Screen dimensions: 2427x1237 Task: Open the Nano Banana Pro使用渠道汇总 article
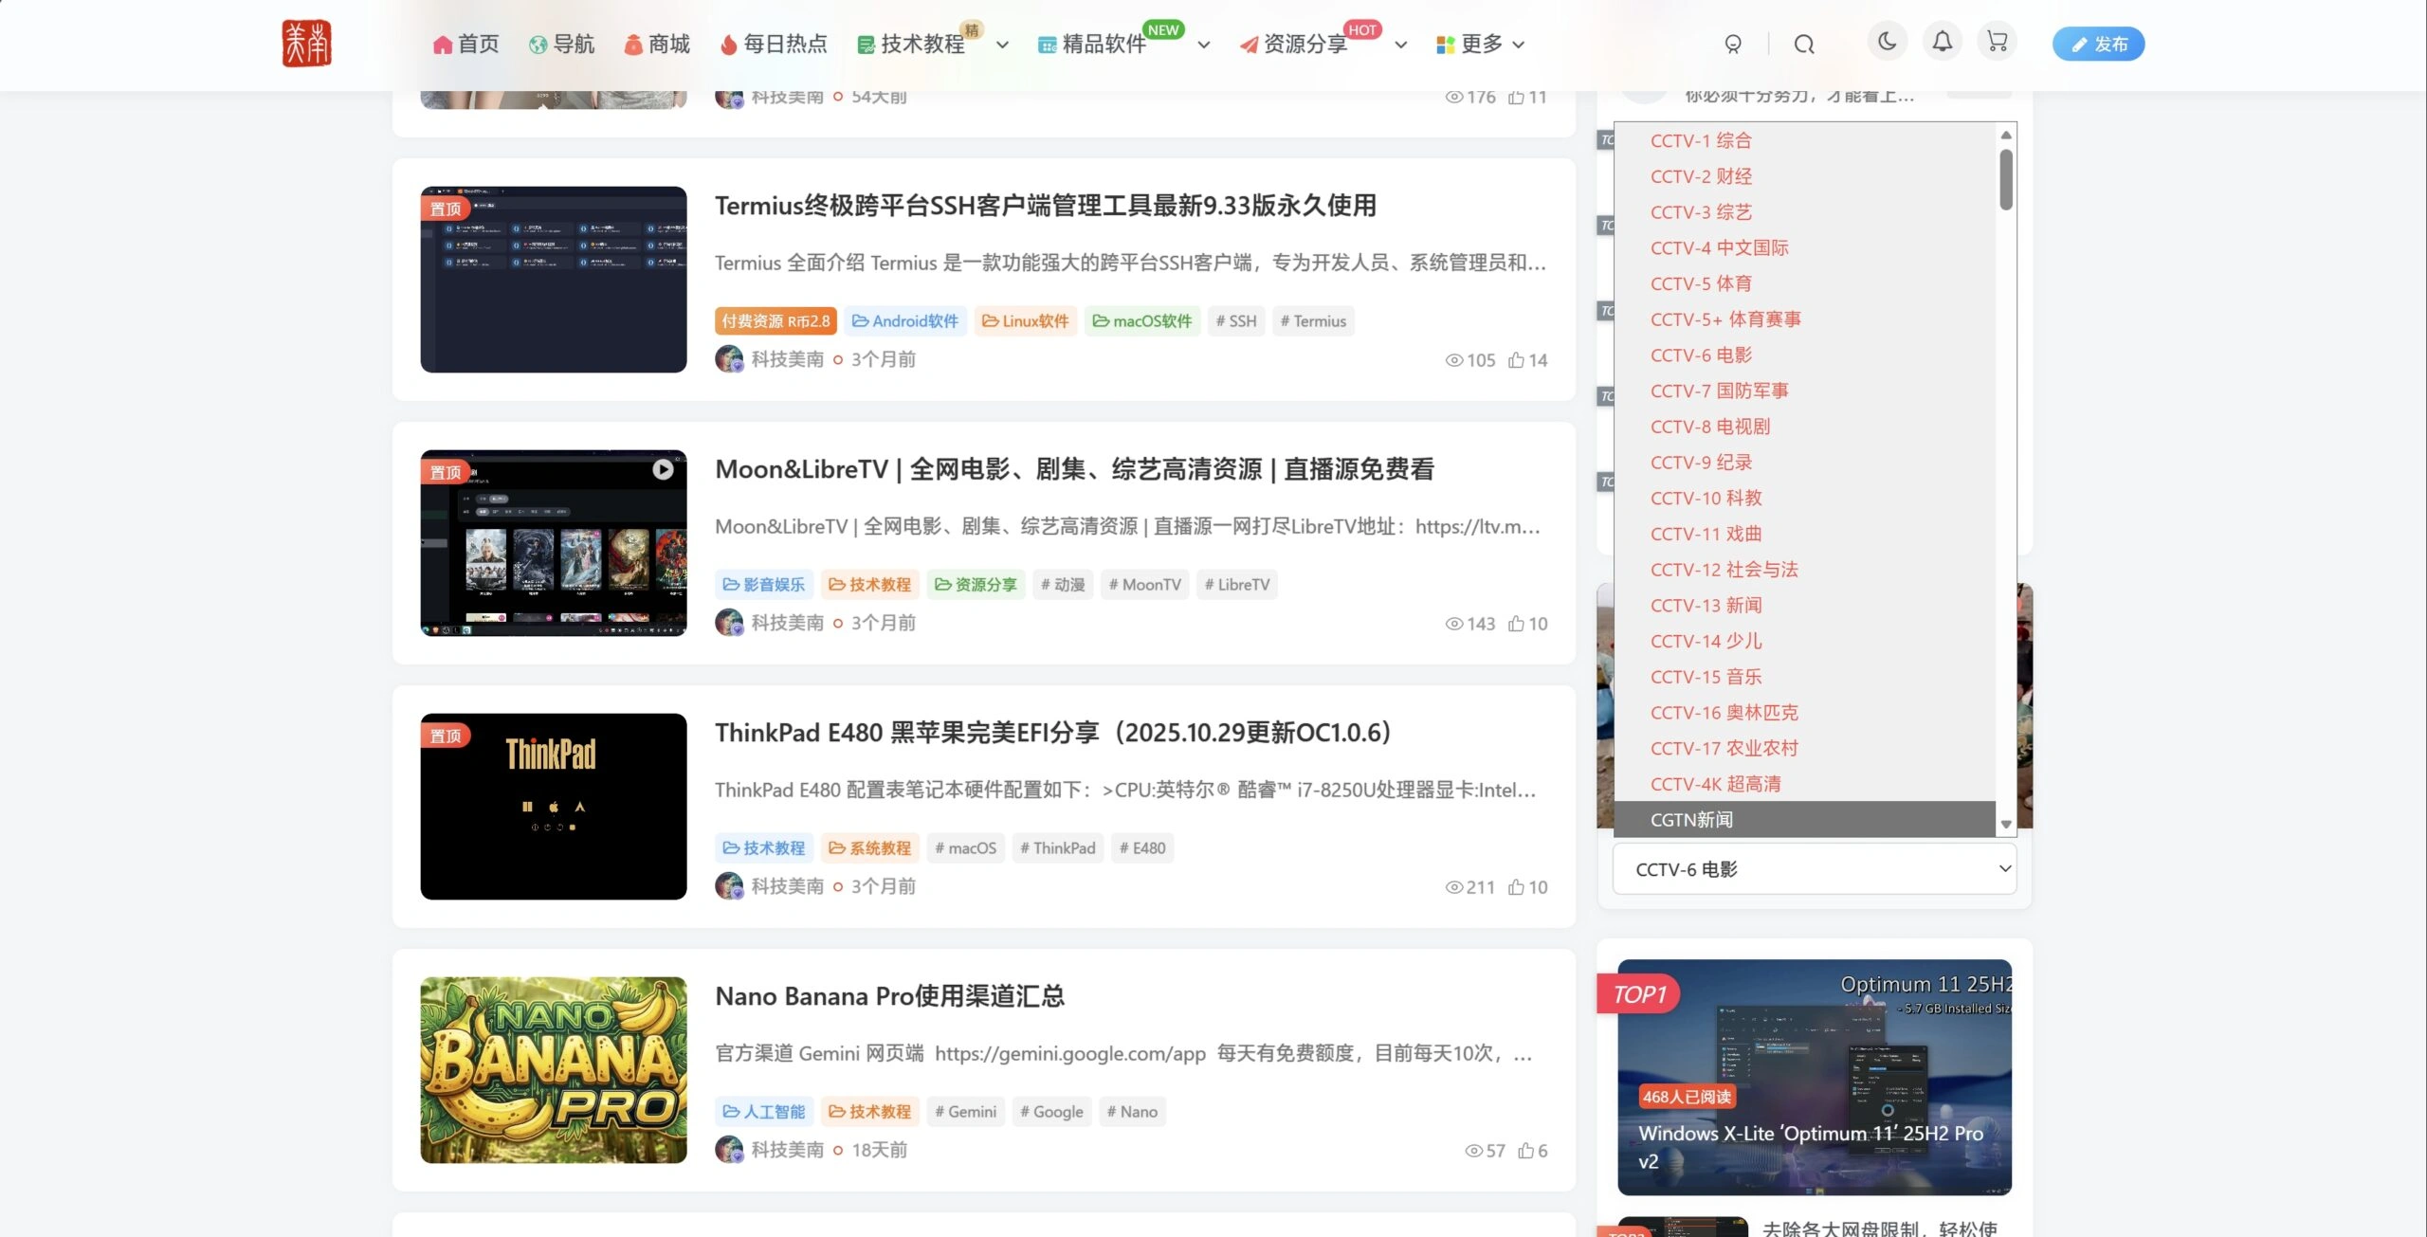point(889,996)
